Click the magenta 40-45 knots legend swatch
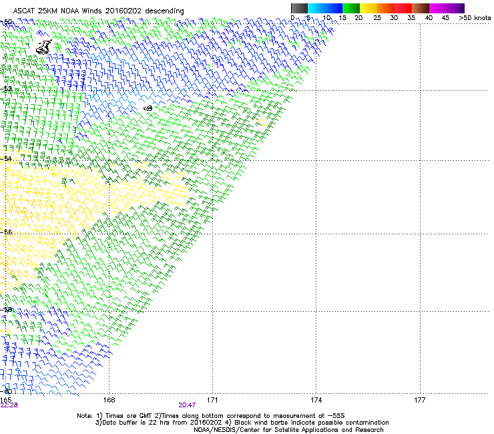Viewport: 494px width, 434px height. click(439, 8)
